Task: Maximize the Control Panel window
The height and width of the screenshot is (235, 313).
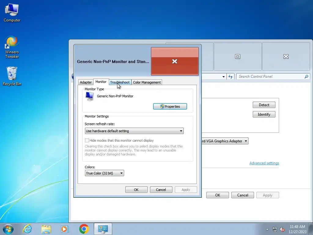Action: (x=238, y=57)
